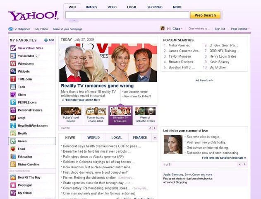This screenshot has width=261, height=199.
Task: Click Make Y! your homepage link
Action: pyautogui.click(x=68, y=29)
